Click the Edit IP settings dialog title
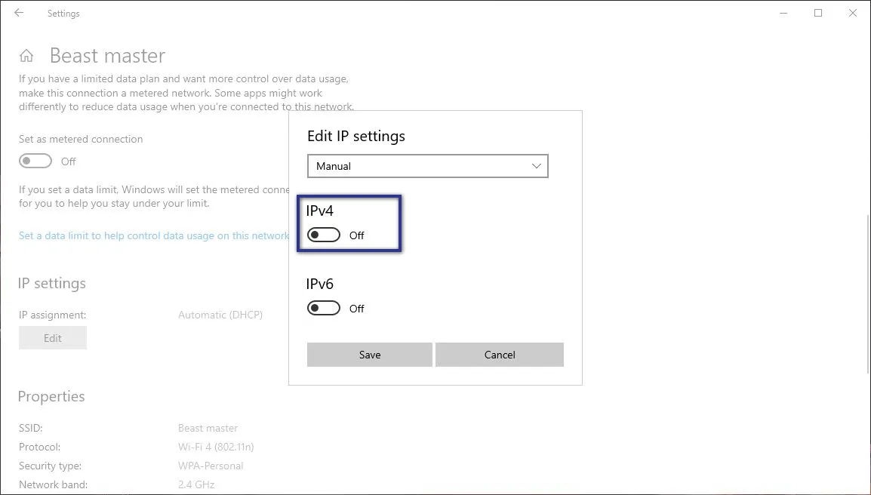Image resolution: width=871 pixels, height=495 pixels. point(355,136)
